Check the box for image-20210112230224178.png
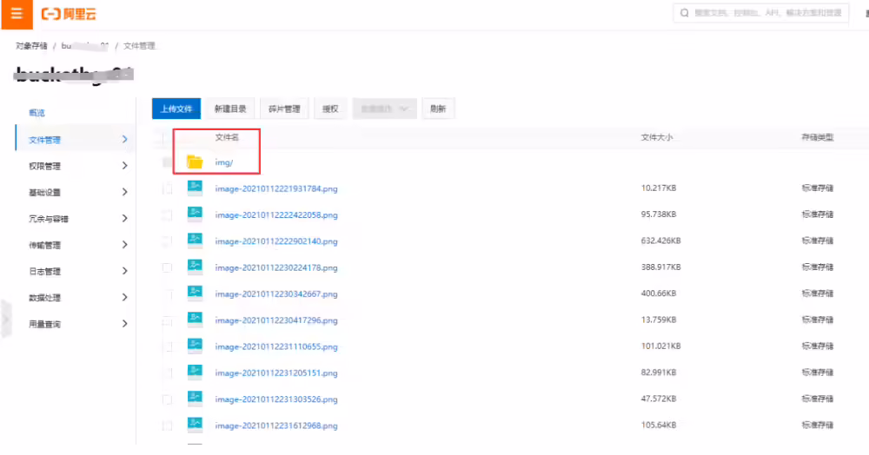 coord(167,267)
